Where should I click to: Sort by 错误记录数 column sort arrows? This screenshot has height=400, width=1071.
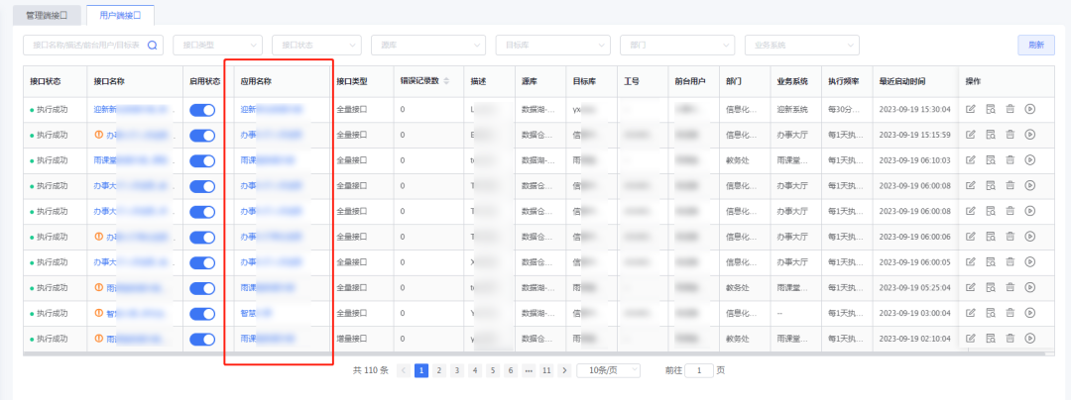[x=447, y=81]
